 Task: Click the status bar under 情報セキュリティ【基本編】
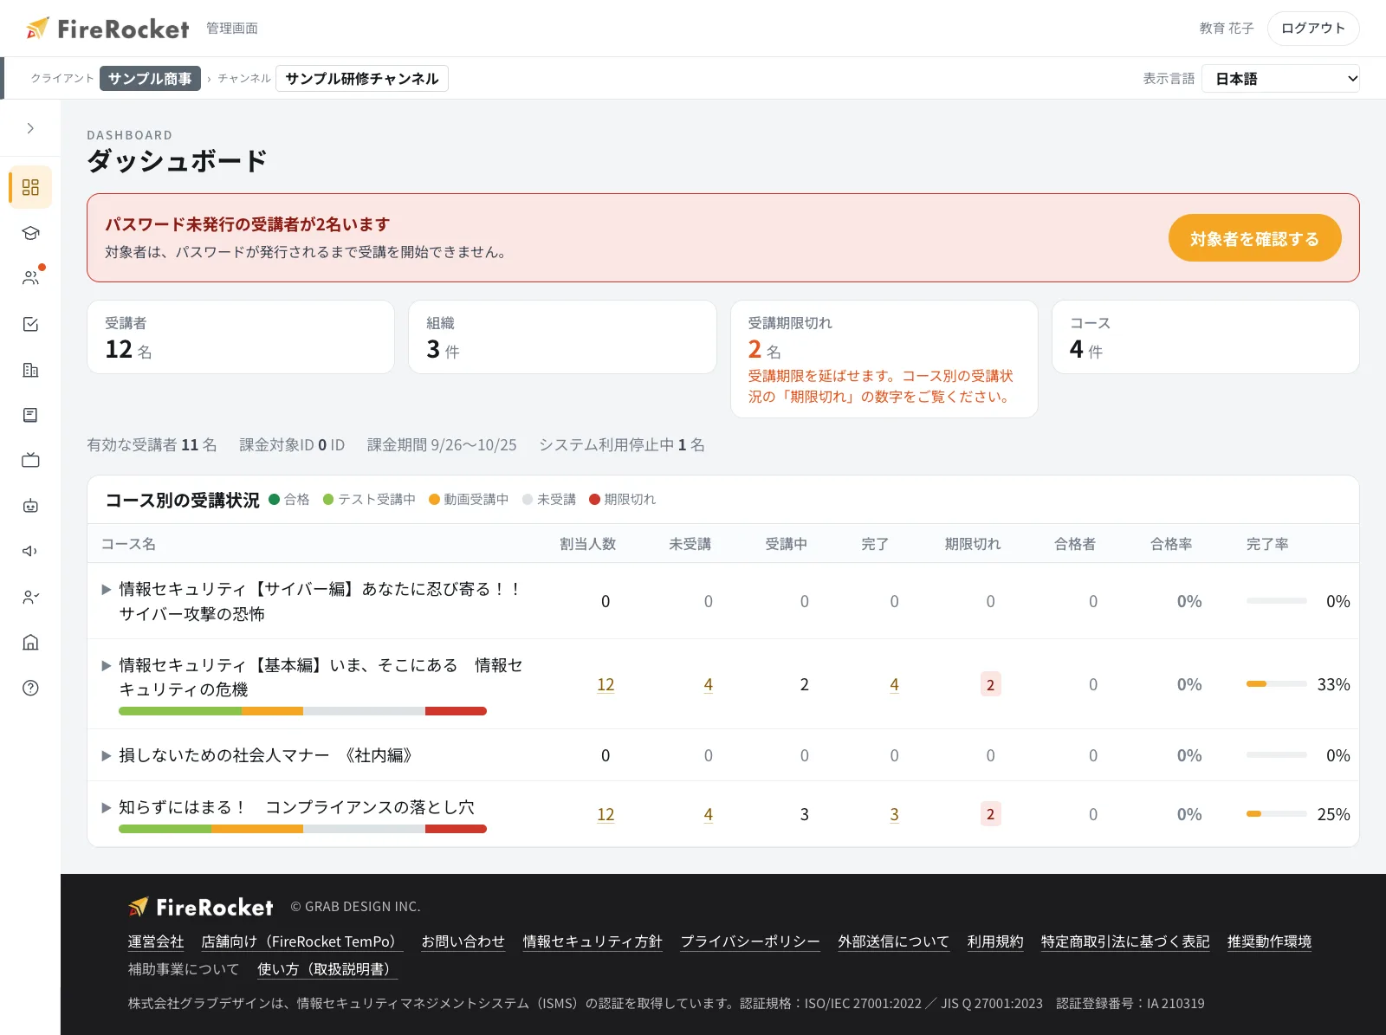click(302, 711)
